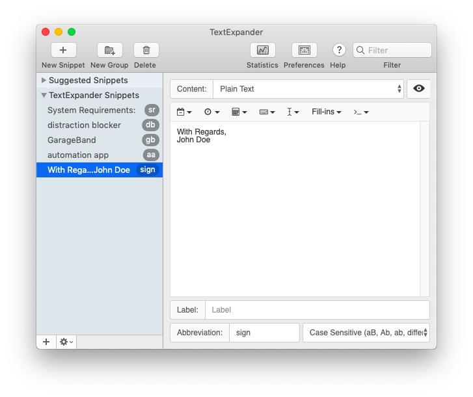The image size is (473, 397).
Task: Open Preferences from the toolbar
Action: tap(304, 50)
